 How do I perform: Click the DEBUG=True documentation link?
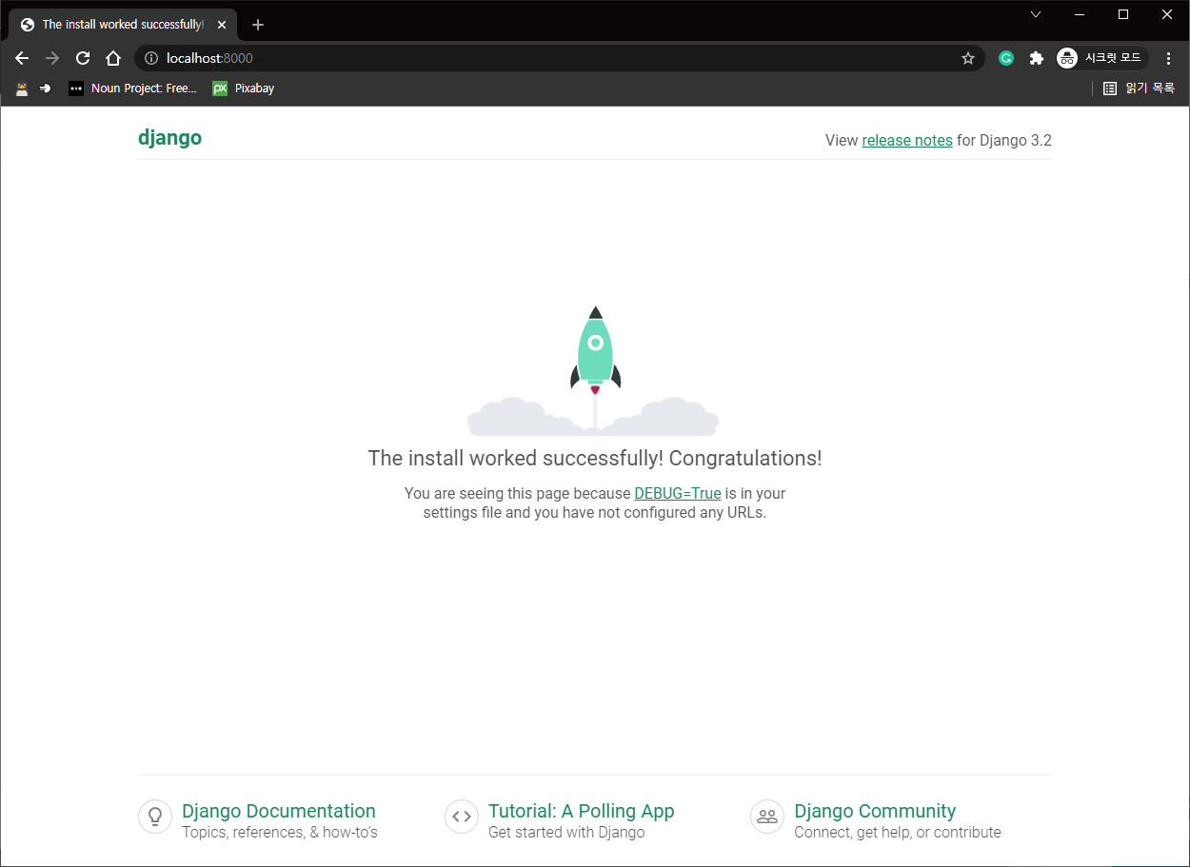677,493
